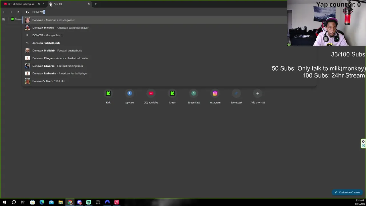Select donovan mitchell stats suggestion
This screenshot has height=206, width=366.
click(169, 43)
